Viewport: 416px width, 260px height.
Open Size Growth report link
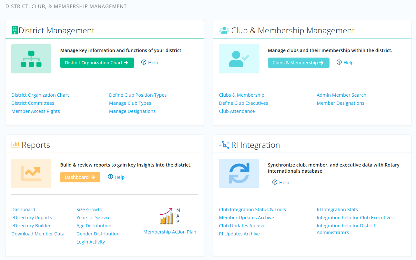(x=89, y=210)
